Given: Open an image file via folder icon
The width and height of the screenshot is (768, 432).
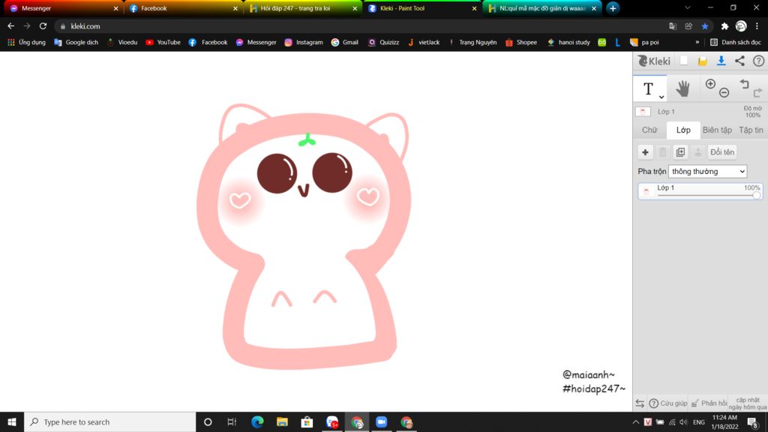Looking at the screenshot, I should (x=702, y=61).
